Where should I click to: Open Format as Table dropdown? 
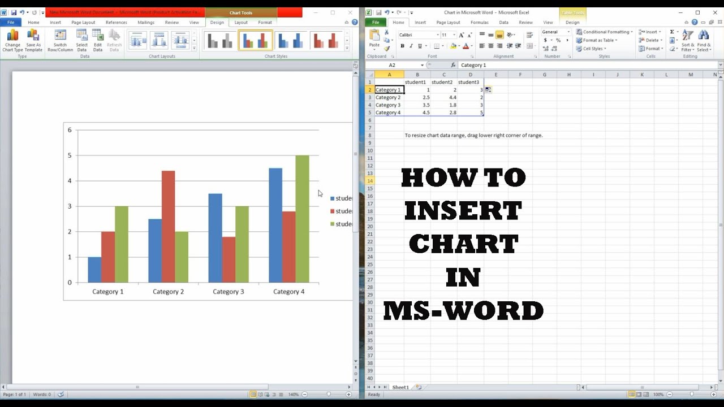pyautogui.click(x=597, y=40)
